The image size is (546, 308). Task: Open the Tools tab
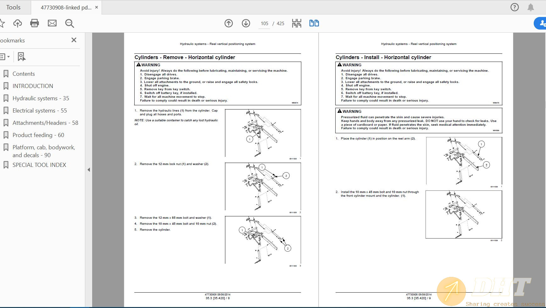[13, 7]
